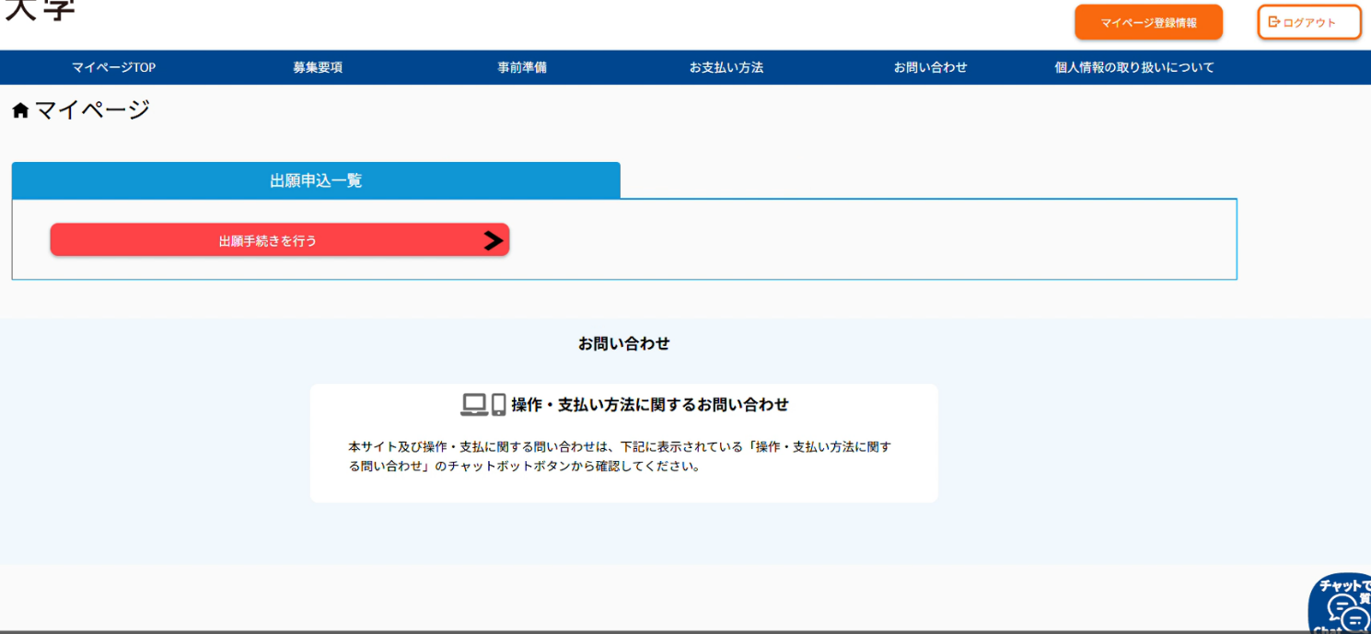The height and width of the screenshot is (634, 1371).
Task: Select the 出願申込一覧 tab
Action: pos(316,180)
